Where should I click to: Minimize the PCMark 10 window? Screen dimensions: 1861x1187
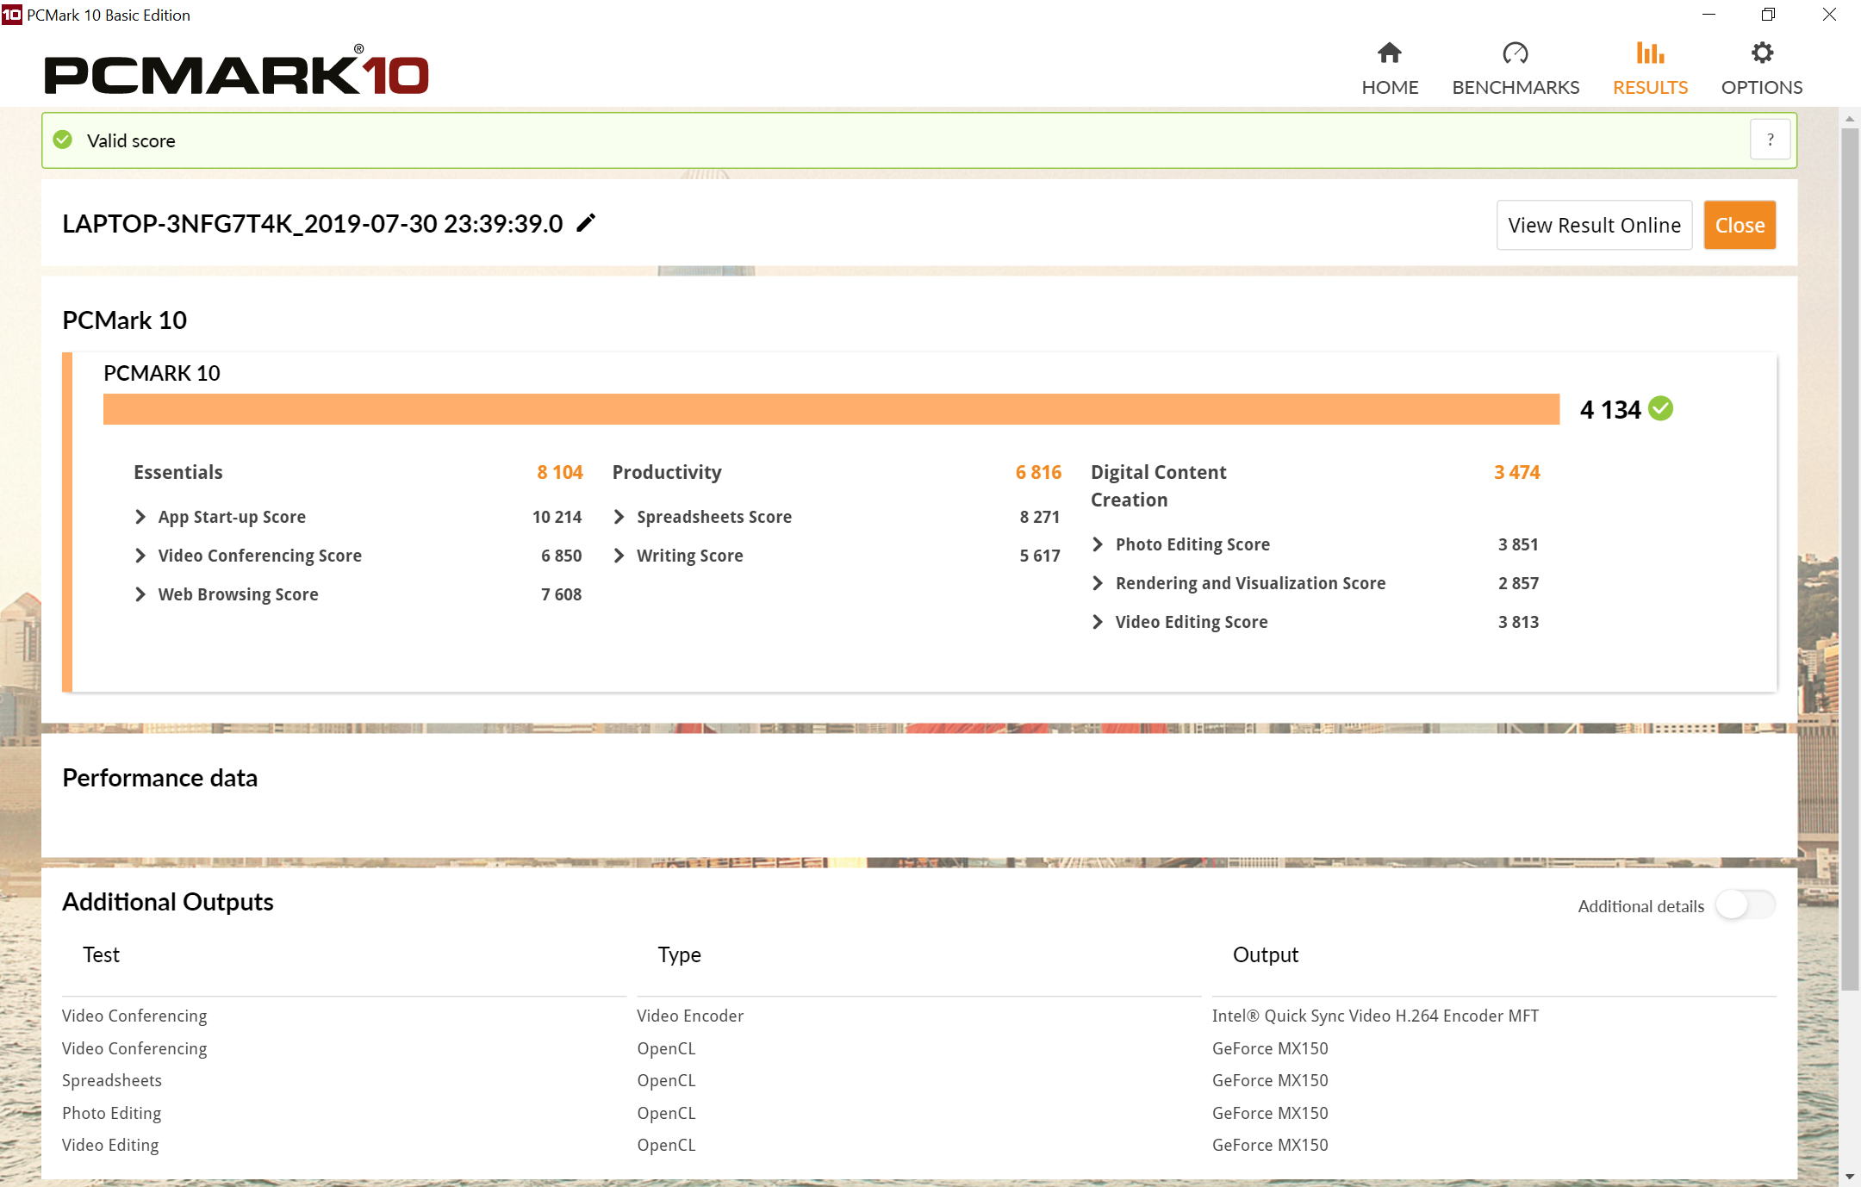tap(1709, 15)
